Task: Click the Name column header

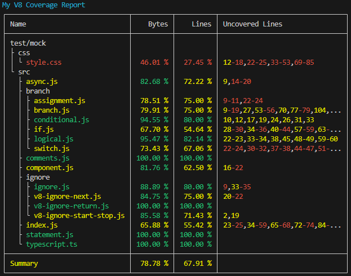Action: coord(18,24)
